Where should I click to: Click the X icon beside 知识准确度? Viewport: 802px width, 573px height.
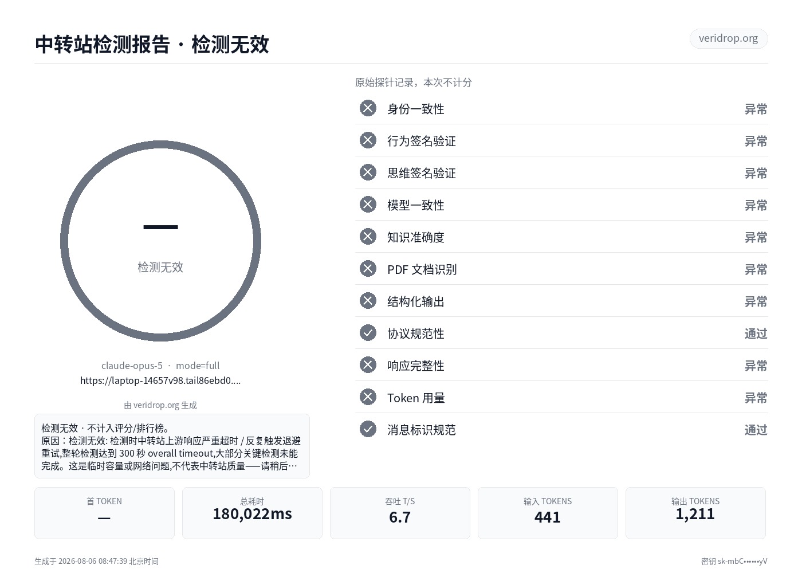pyautogui.click(x=368, y=237)
